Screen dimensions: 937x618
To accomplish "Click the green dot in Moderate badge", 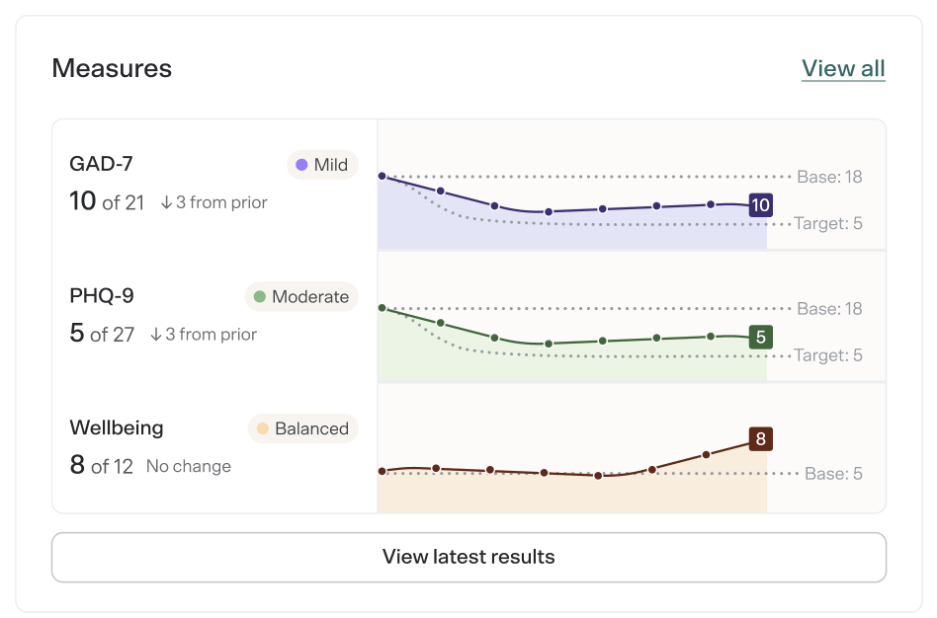I will coord(260,297).
